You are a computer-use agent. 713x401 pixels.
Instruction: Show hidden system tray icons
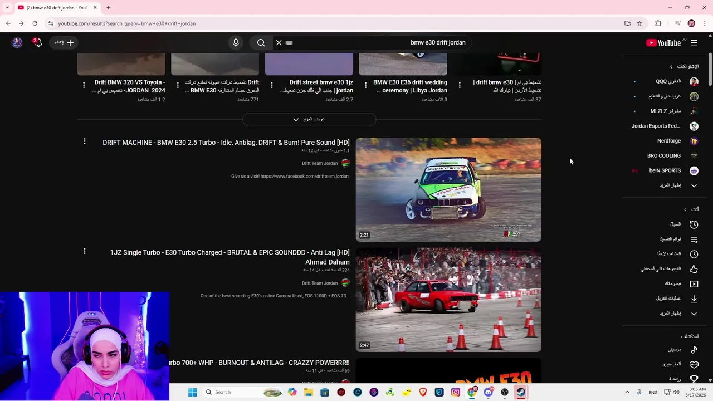(x=627, y=392)
